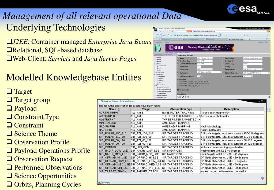Toggle the checkbox beside Constraint label
This screenshot has width=274, height=190.
[x=178, y=73]
